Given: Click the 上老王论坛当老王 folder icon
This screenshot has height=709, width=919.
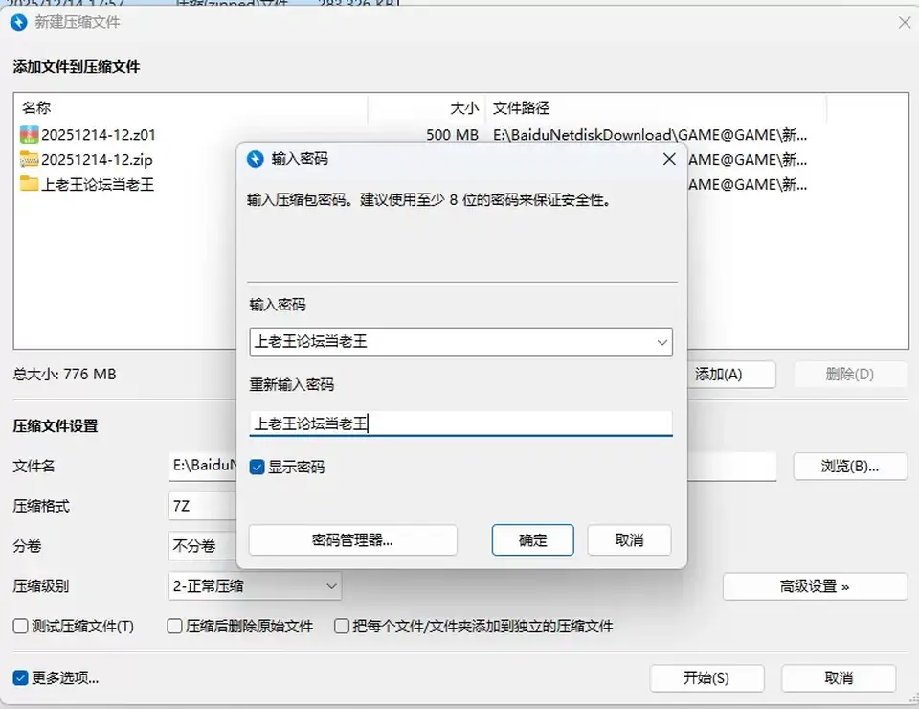Looking at the screenshot, I should point(29,184).
